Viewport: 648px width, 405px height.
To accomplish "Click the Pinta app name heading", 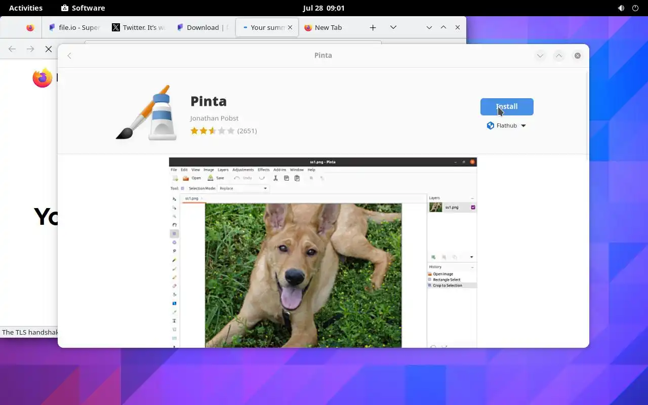I will click(209, 101).
